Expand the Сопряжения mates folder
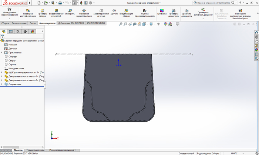Screen dimensions: 259x155 click(2, 84)
